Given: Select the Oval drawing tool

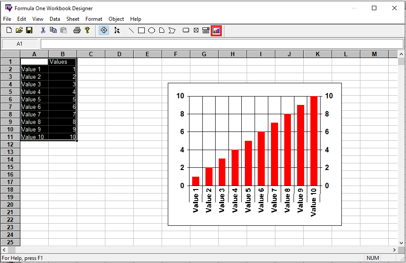Looking at the screenshot, I should (x=151, y=30).
